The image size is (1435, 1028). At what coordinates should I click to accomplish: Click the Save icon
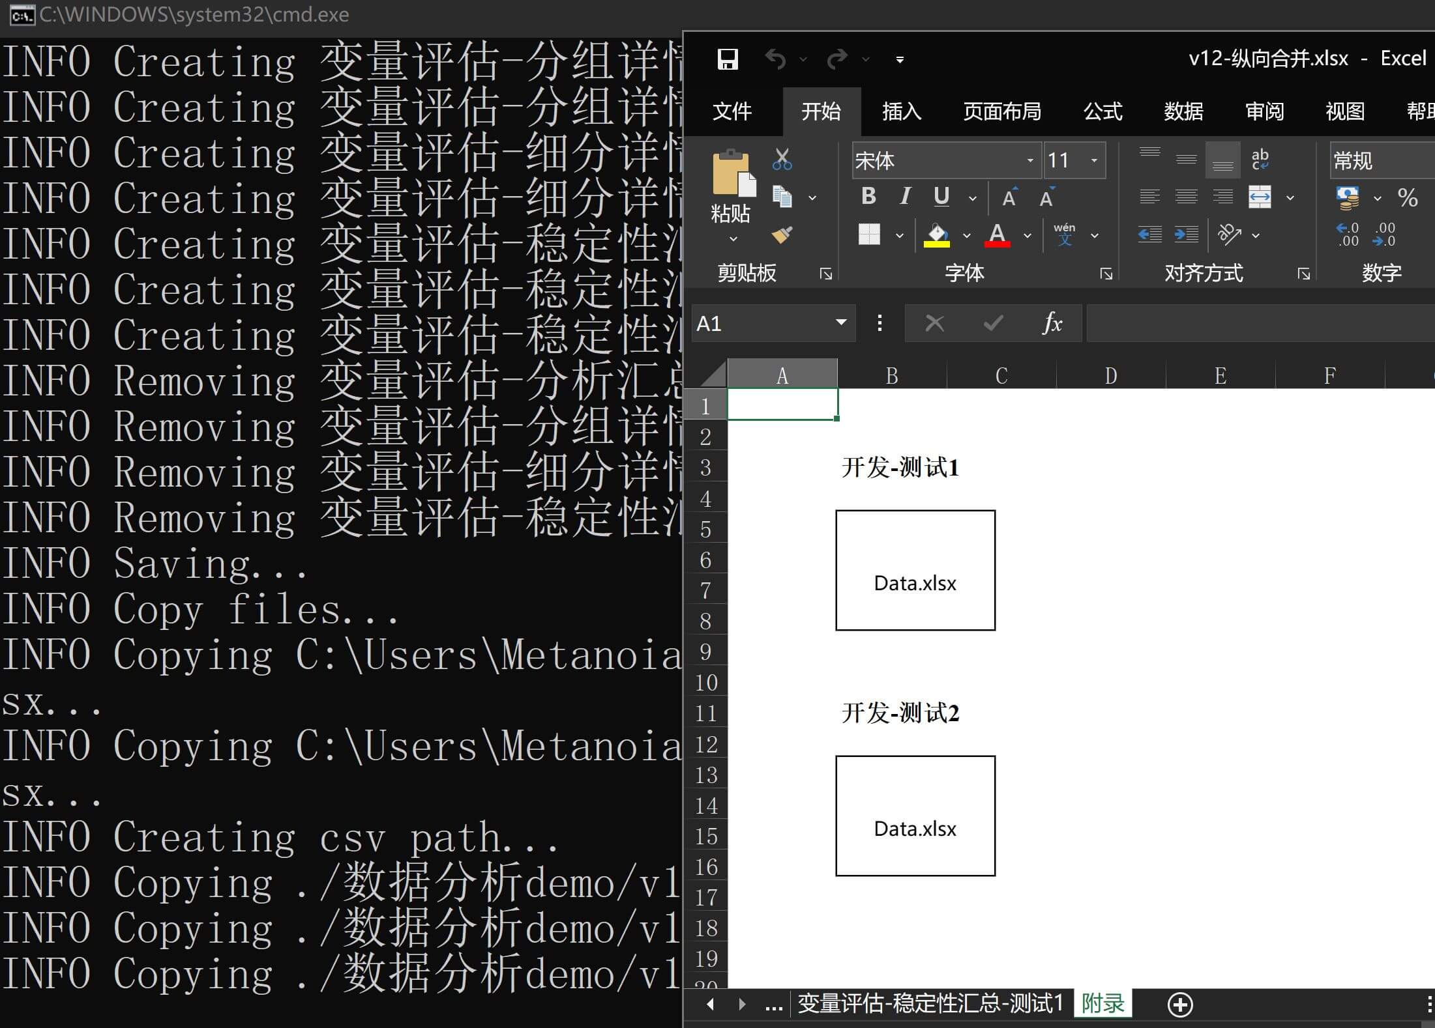point(726,59)
